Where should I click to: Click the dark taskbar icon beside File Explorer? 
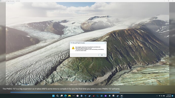[74, 96]
